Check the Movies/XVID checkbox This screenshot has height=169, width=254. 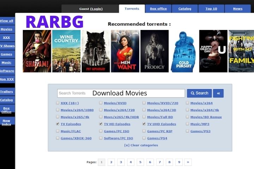pyautogui.click(x=101, y=103)
